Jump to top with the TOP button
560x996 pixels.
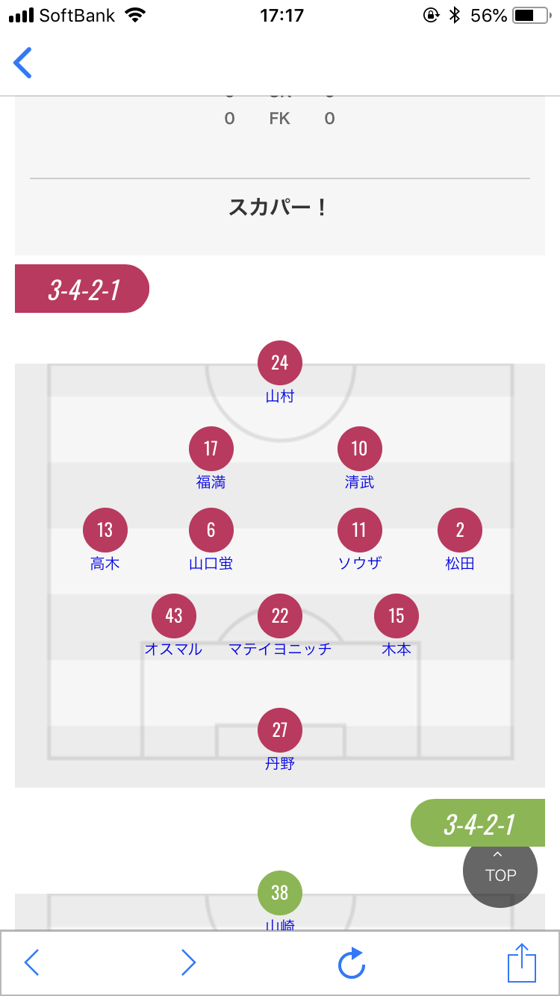coord(500,868)
